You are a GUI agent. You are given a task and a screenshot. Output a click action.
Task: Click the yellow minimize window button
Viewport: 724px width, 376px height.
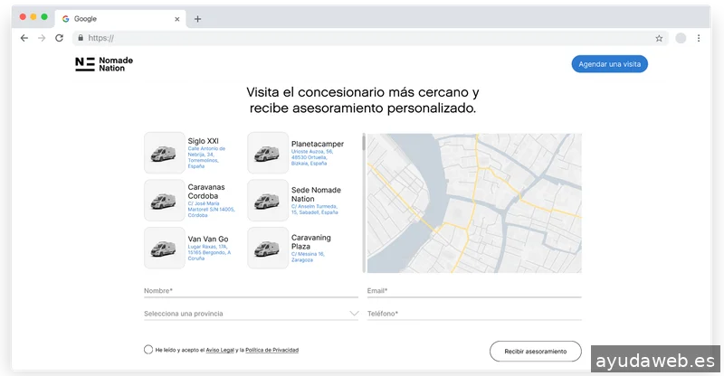pyautogui.click(x=33, y=16)
